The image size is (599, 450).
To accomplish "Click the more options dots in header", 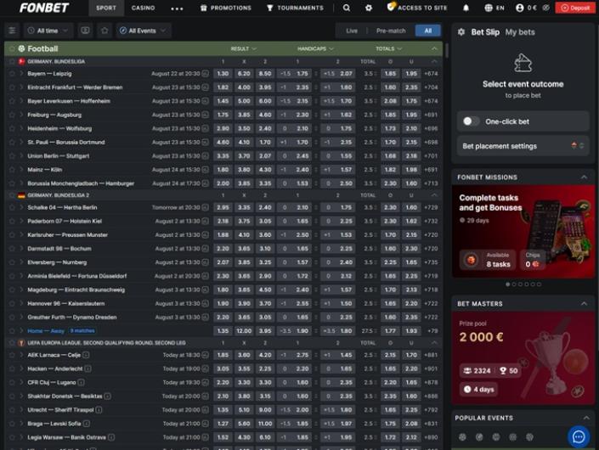I will click(177, 8).
